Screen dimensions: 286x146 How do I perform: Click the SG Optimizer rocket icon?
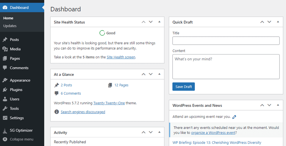(5, 131)
